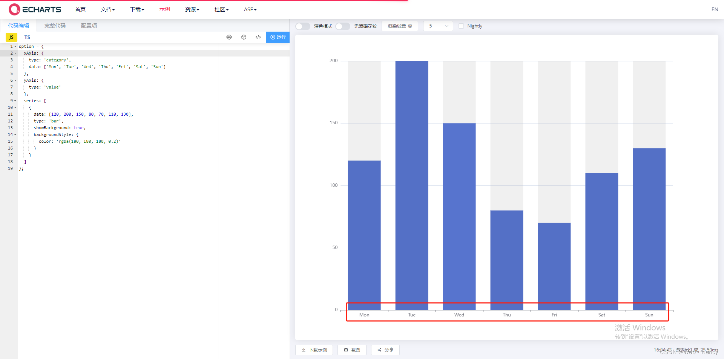Viewport: 724px width, 359px height.
Task: Open the CodePen export icon
Action: (229, 37)
